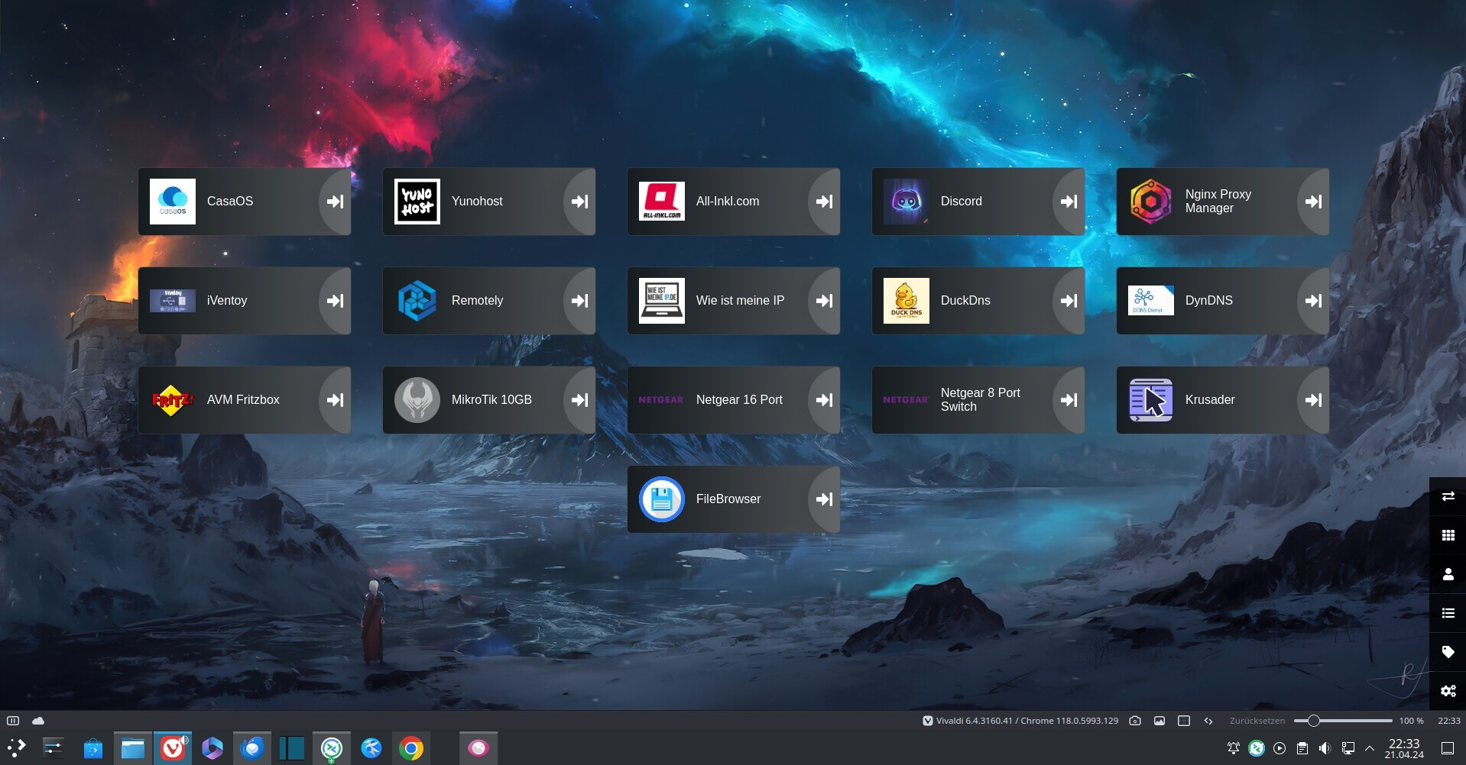Open the Remotely link text
This screenshot has height=765, width=1466.
point(477,301)
